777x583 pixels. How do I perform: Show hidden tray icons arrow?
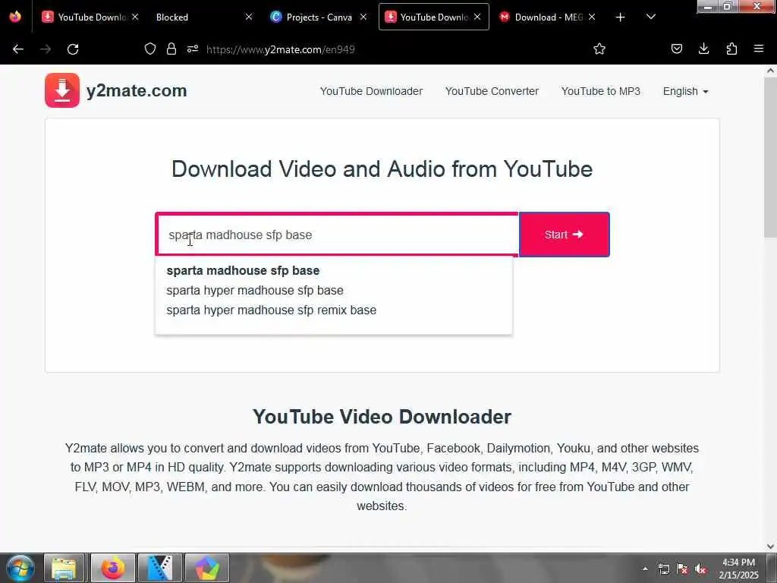pyautogui.click(x=645, y=569)
